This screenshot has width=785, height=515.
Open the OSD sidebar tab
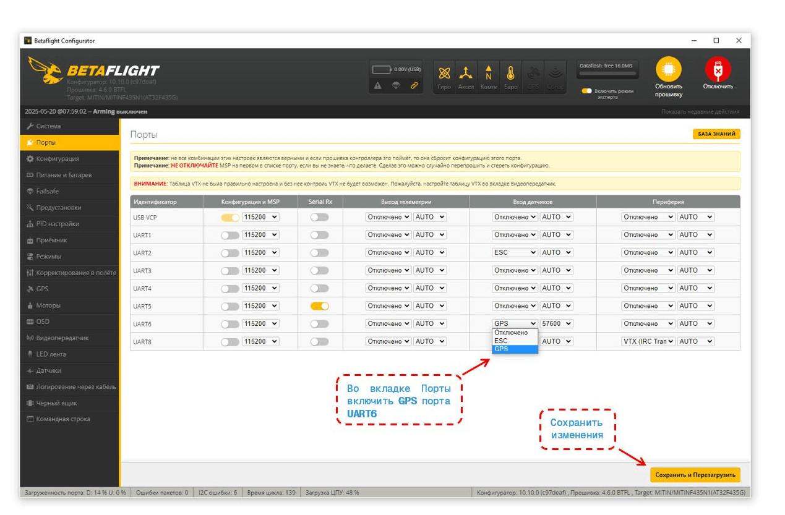(x=69, y=321)
